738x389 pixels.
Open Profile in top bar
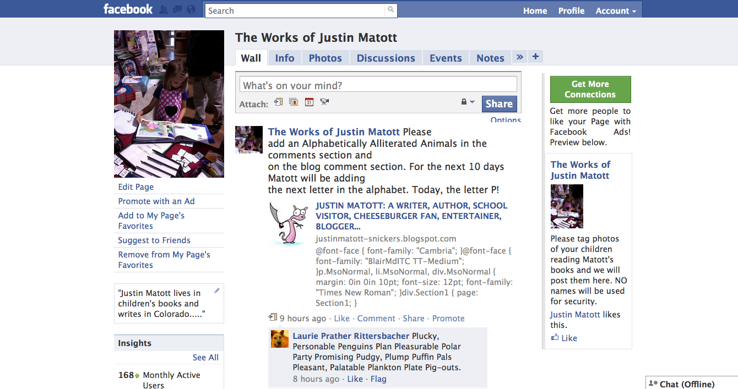(571, 10)
